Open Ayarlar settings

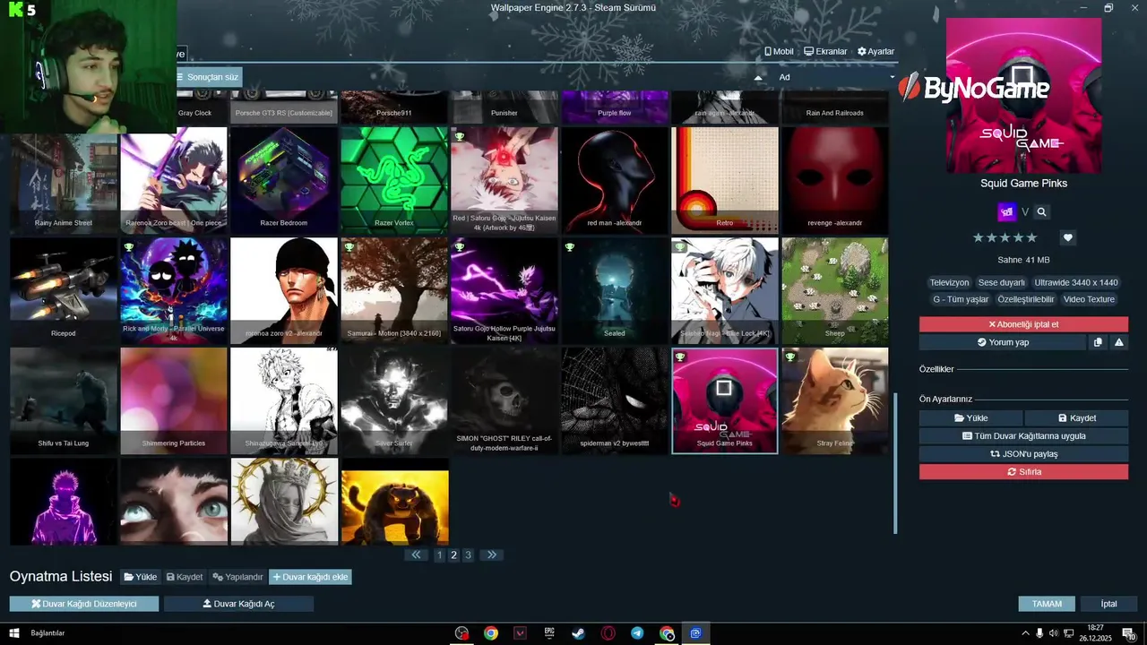tap(875, 51)
